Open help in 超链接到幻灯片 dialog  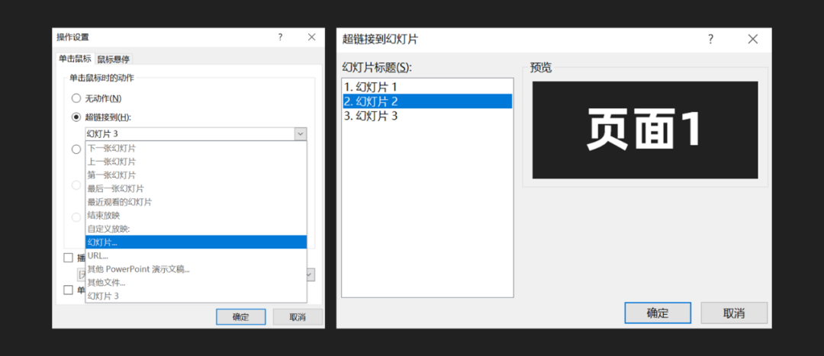(x=710, y=40)
